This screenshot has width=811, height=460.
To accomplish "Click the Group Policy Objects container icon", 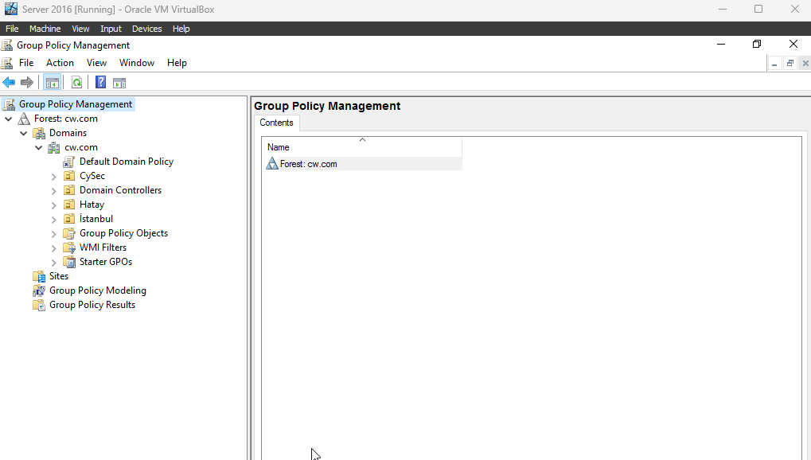I will (x=68, y=233).
